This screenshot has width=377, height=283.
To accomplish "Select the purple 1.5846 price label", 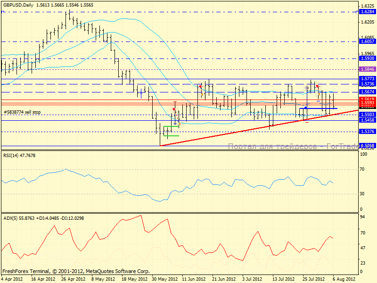I will (367, 69).
